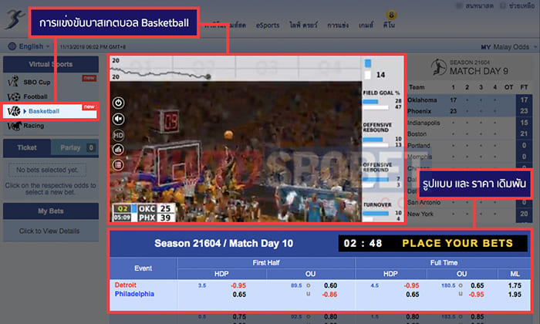Click the basketball match video
This screenshot has width=540, height=324.
[236, 151]
